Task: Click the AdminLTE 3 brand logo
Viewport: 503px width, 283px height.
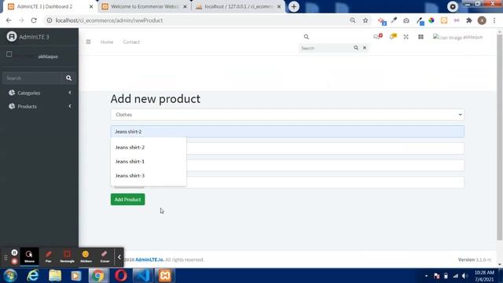Action: tap(12, 37)
